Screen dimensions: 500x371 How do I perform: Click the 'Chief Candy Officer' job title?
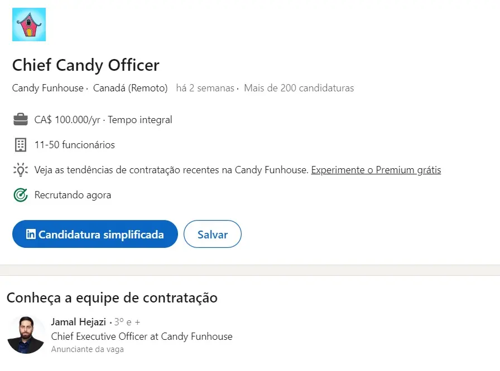tap(85, 65)
